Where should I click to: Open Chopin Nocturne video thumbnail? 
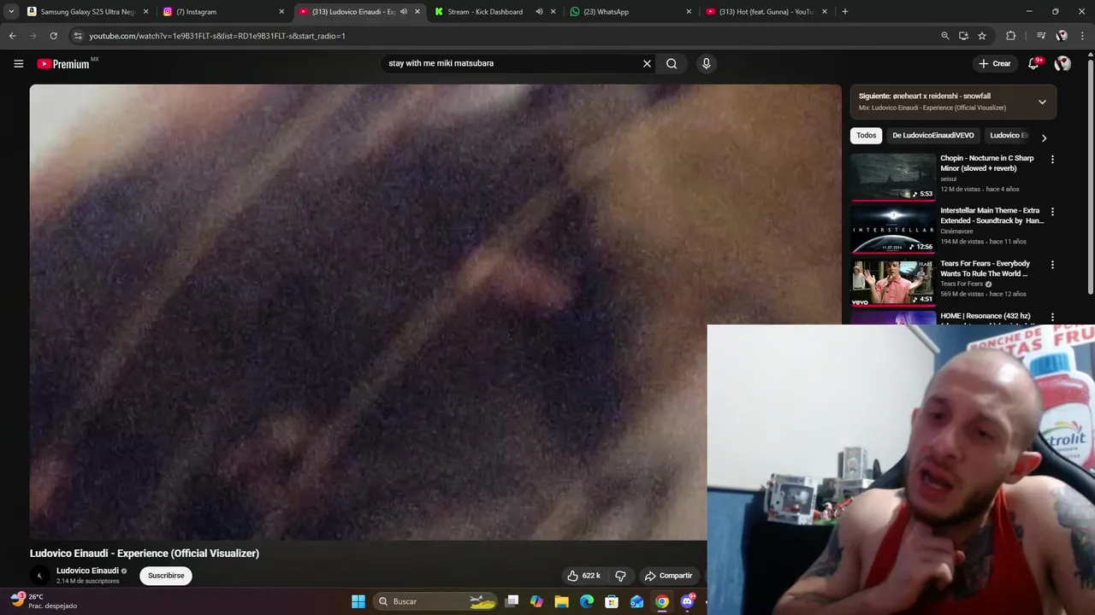[893, 176]
